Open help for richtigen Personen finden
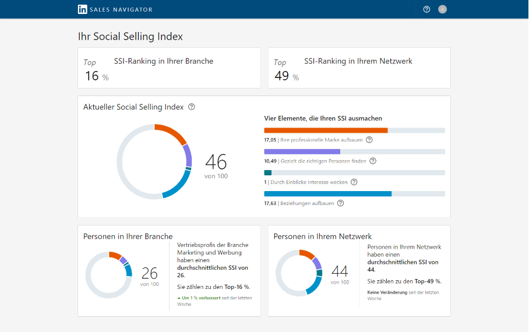Image resolution: width=529 pixels, height=332 pixels. click(x=373, y=161)
